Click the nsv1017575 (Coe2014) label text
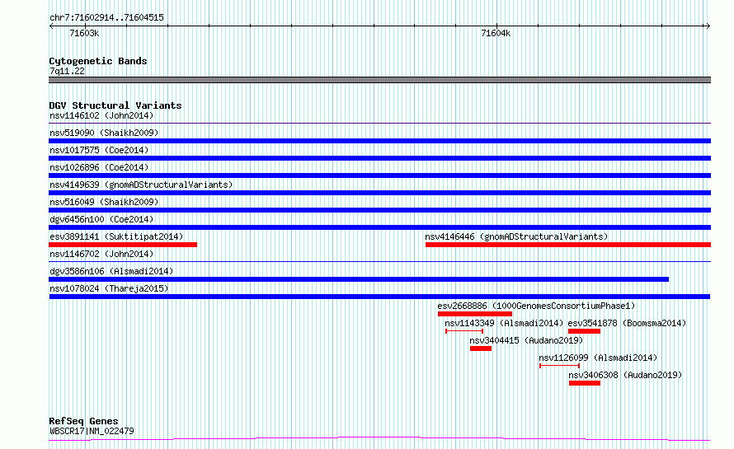This screenshot has width=734, height=449. point(99,150)
